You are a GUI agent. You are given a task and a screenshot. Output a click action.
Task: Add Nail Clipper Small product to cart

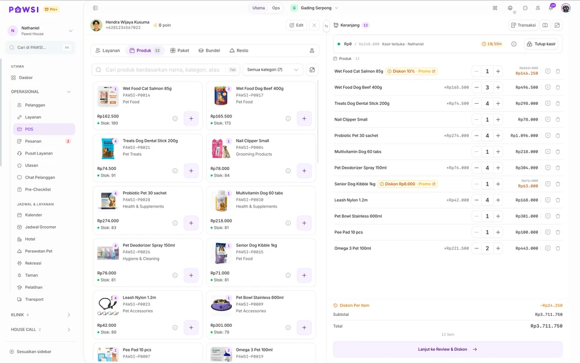coord(304,171)
